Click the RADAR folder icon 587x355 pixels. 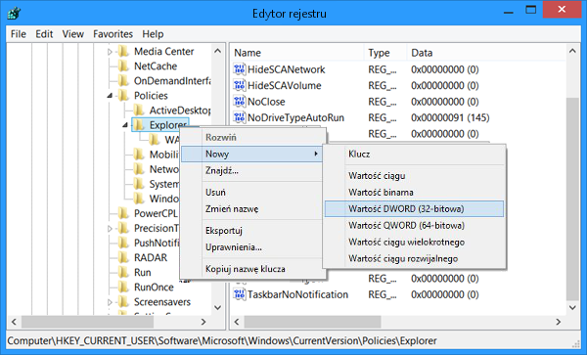[123, 258]
